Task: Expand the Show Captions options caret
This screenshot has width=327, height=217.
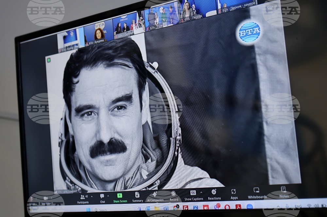Action: [x=201, y=193]
